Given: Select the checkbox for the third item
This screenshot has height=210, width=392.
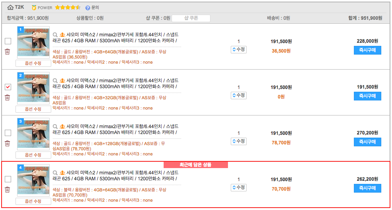Looking at the screenshot, I should (8, 133).
